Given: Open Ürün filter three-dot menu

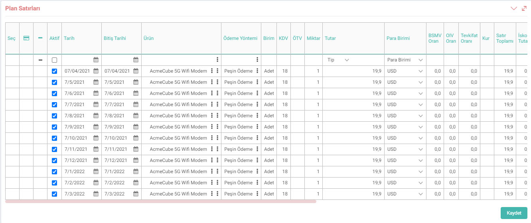Looking at the screenshot, I should (x=217, y=60).
